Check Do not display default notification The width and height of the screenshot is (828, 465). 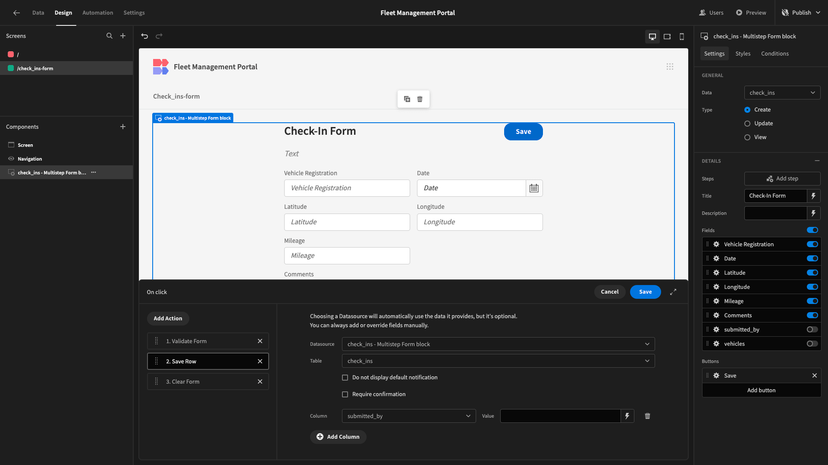[345, 378]
